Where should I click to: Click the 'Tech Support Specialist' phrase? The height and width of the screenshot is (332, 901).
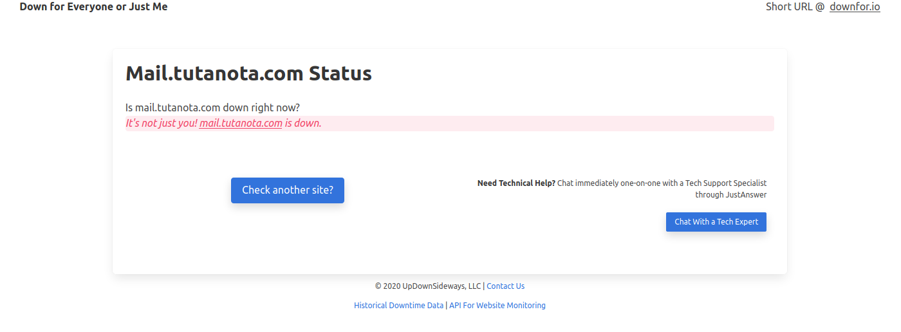click(x=726, y=183)
